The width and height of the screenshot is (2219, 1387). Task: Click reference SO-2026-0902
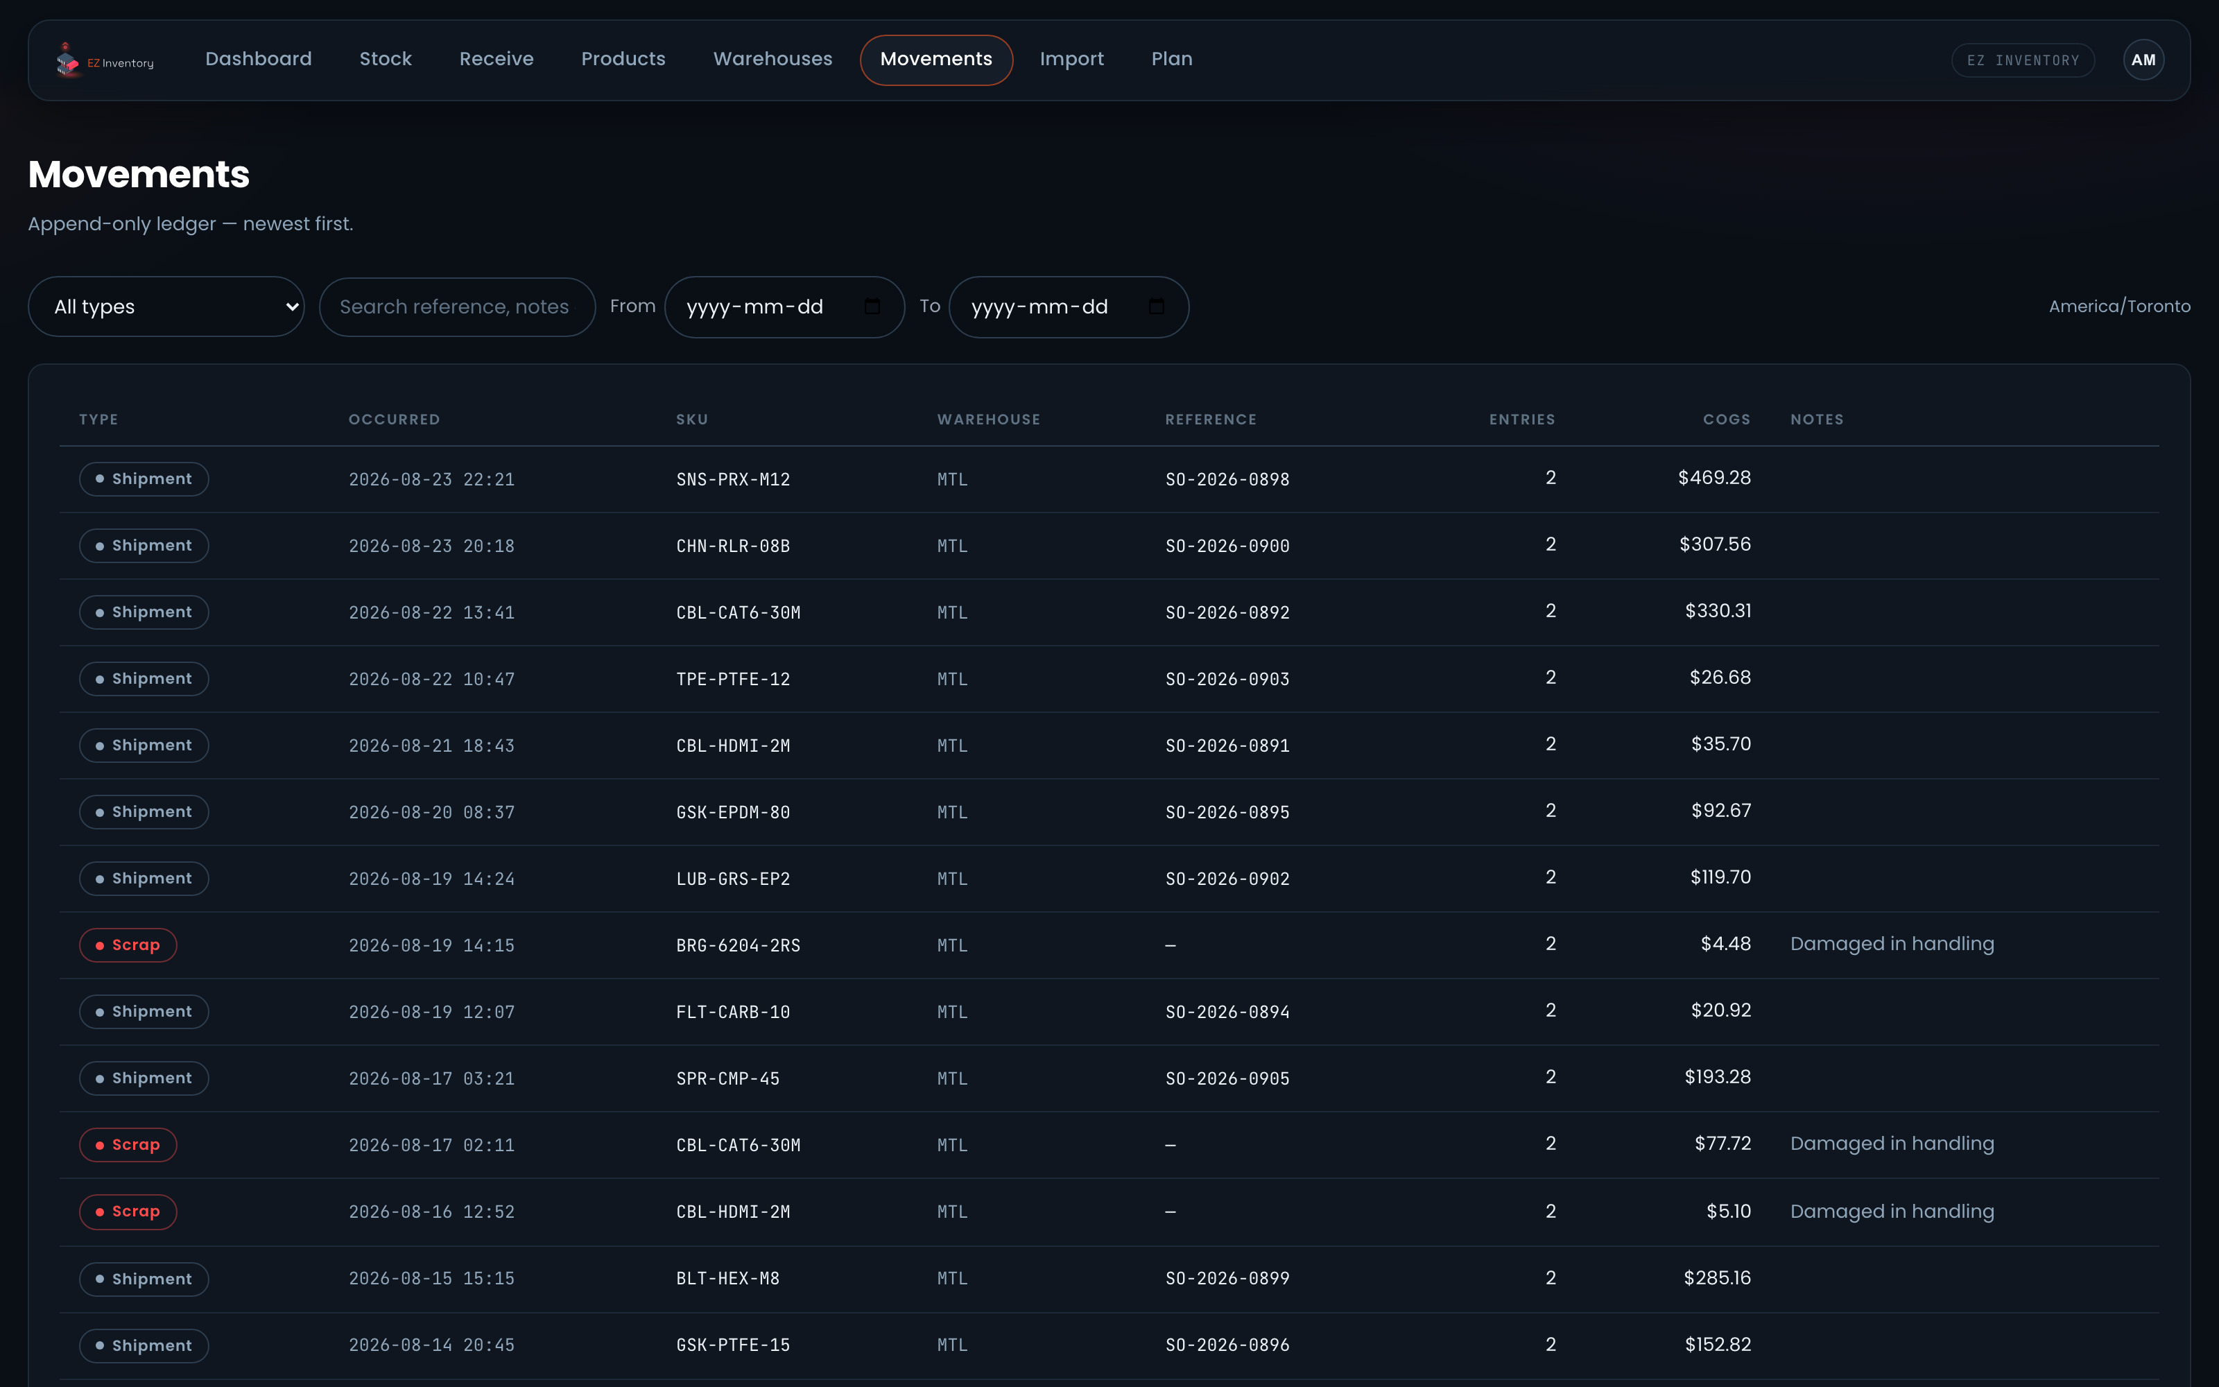(1227, 879)
